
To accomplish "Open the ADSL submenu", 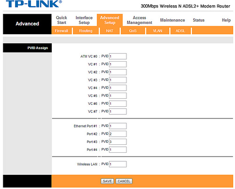I will click(180, 31).
